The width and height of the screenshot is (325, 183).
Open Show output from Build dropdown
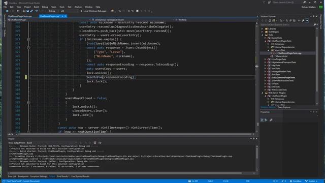tap(52, 143)
